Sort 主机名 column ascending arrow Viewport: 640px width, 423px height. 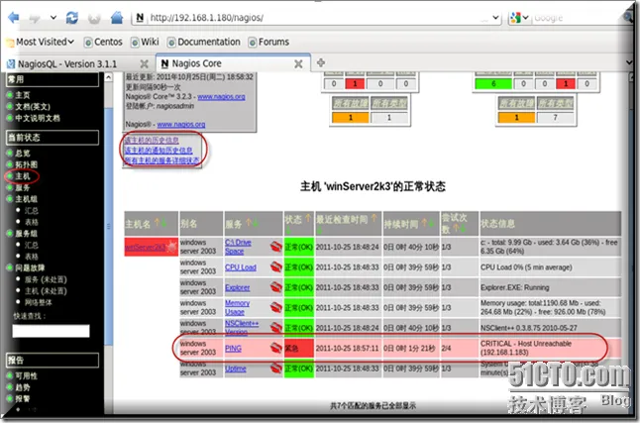point(157,223)
